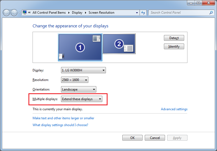The width and height of the screenshot is (217, 151).
Task: Close the Screen Resolution window
Action: (209, 3)
